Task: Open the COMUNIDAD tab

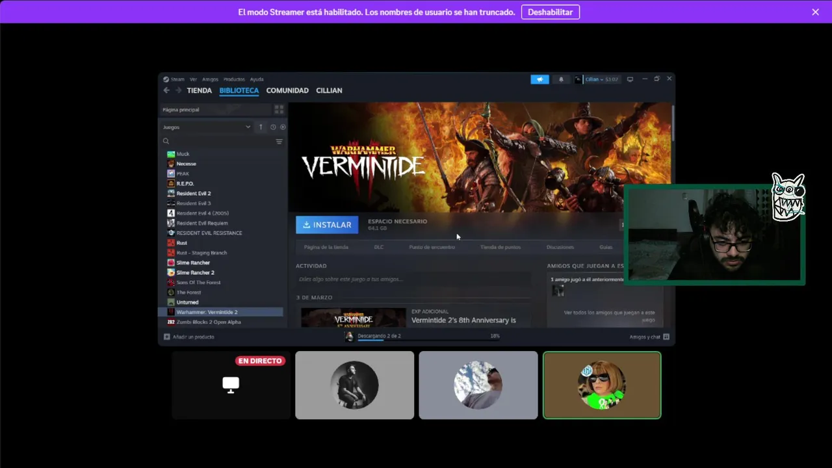Action: click(287, 90)
